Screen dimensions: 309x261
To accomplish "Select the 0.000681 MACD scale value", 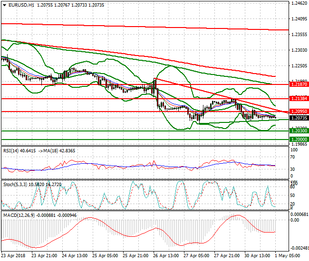I will pos(299,214).
